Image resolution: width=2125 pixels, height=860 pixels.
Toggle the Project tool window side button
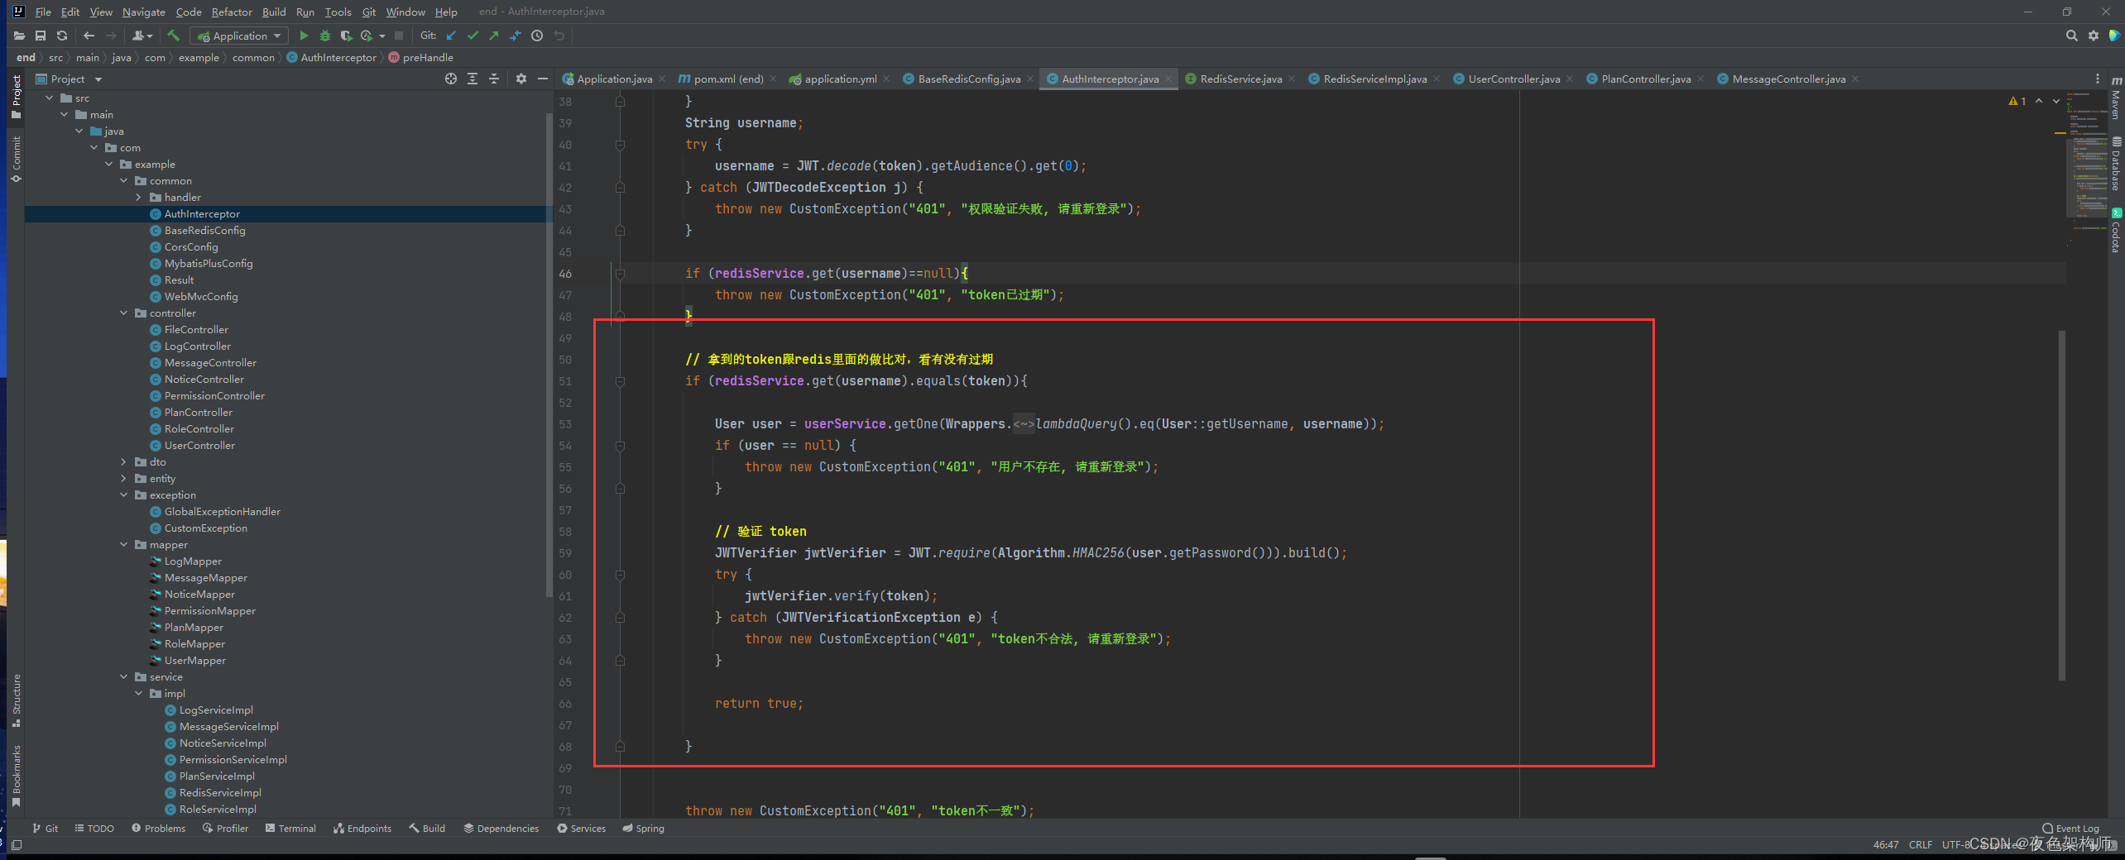coord(16,97)
